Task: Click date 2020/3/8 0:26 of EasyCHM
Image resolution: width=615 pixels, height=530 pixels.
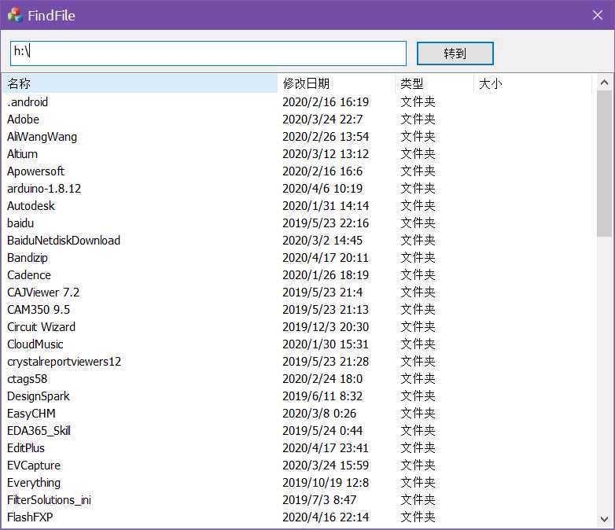Action: coord(319,413)
